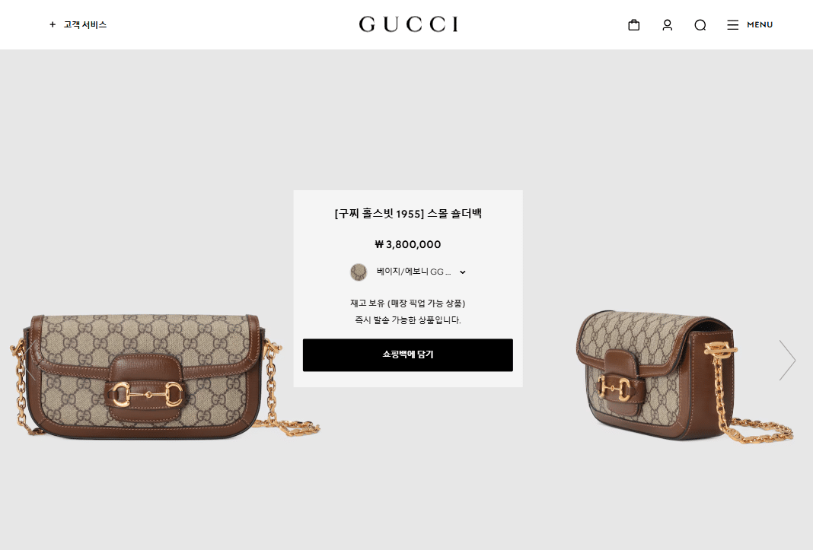
Task: Expand the 고객 서비스 customer service link
Action: pos(85,24)
